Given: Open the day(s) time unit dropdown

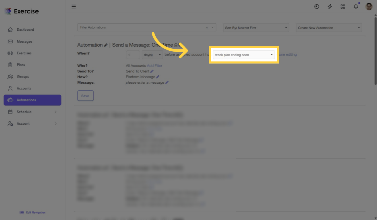Looking at the screenshot, I should [x=152, y=55].
